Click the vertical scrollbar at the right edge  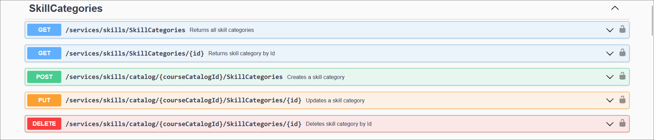click(x=652, y=20)
